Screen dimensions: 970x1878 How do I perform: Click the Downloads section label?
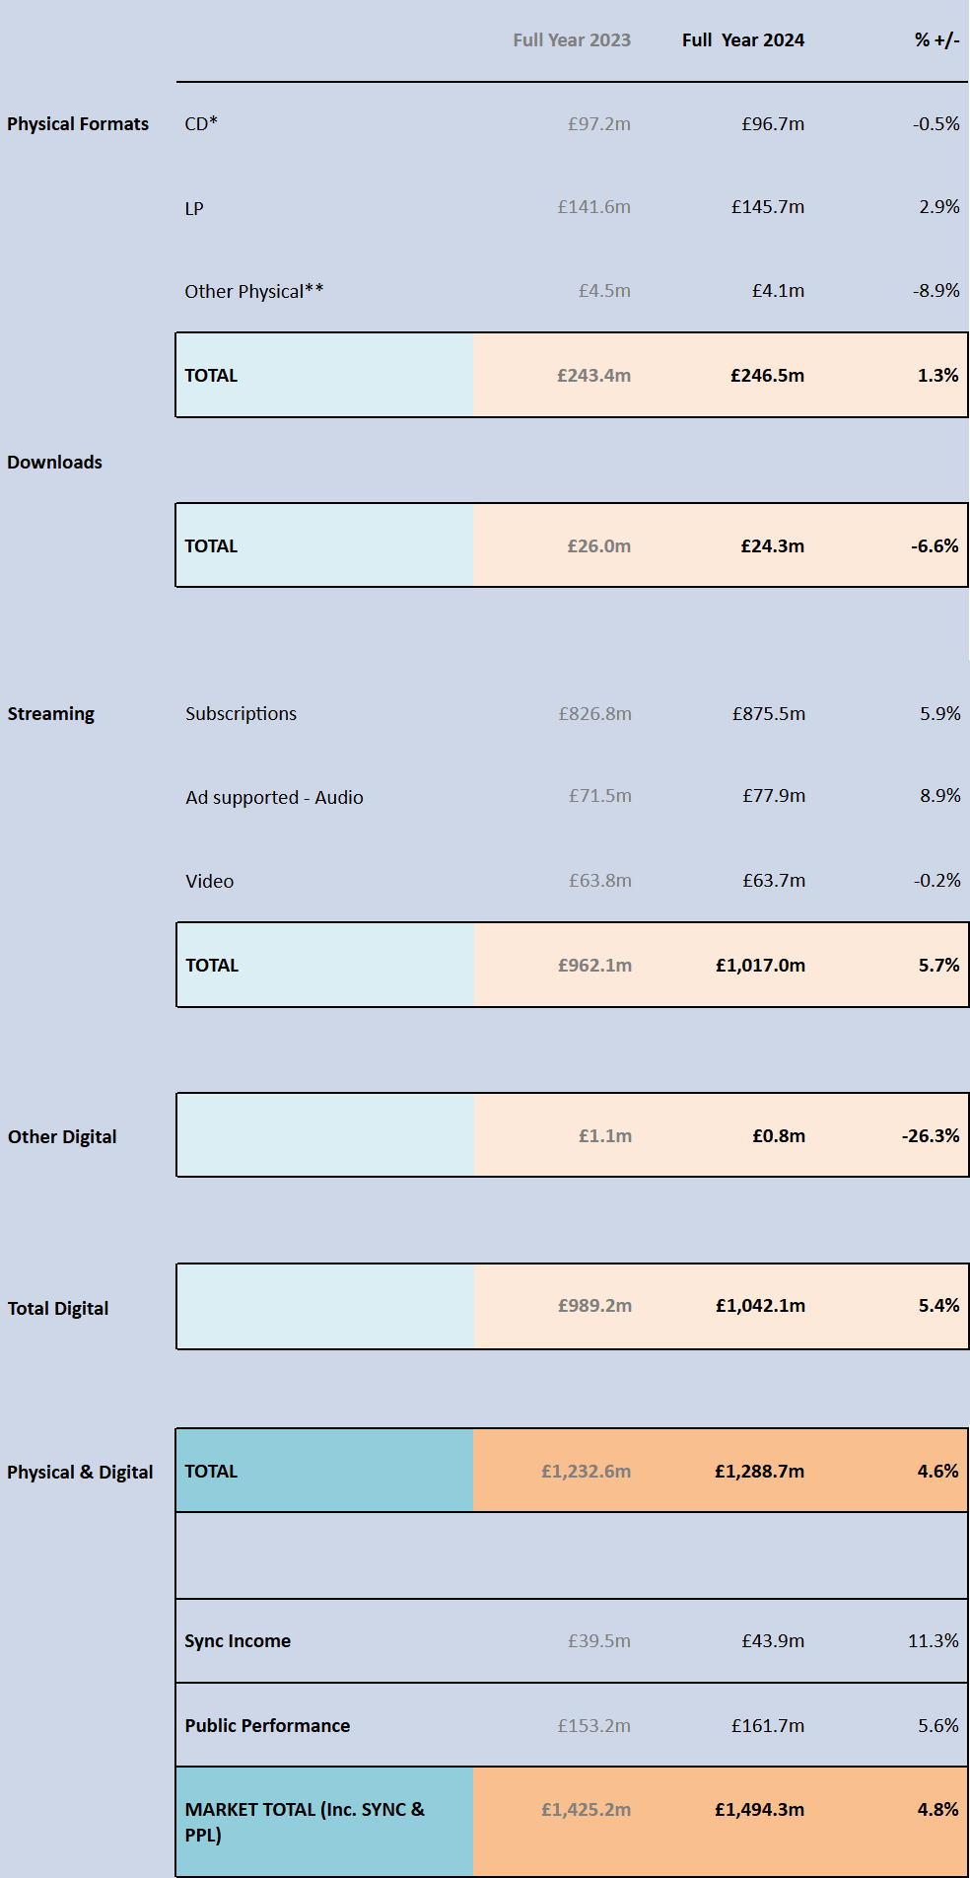pos(55,463)
